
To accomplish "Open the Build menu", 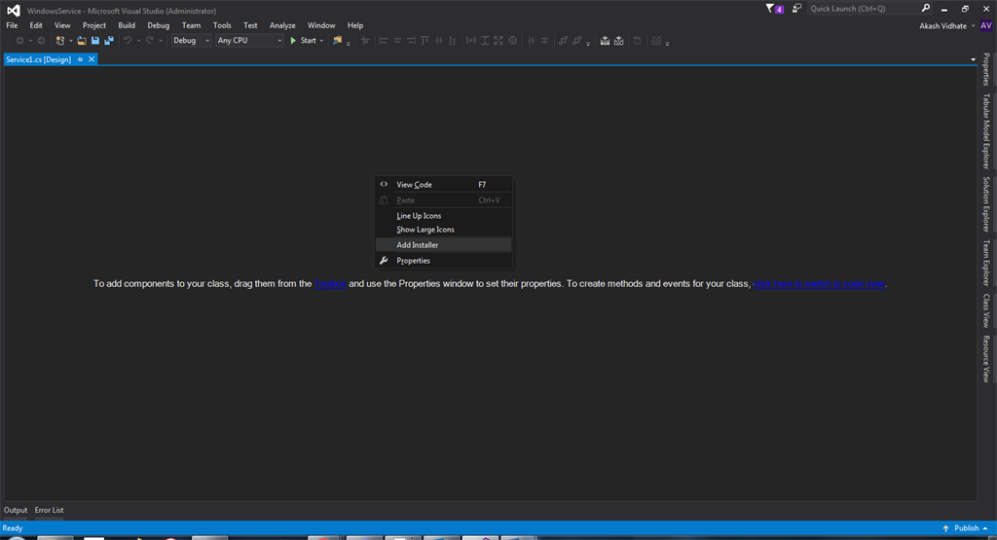I will 127,25.
